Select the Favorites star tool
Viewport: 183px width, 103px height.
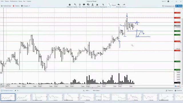point(70,5)
